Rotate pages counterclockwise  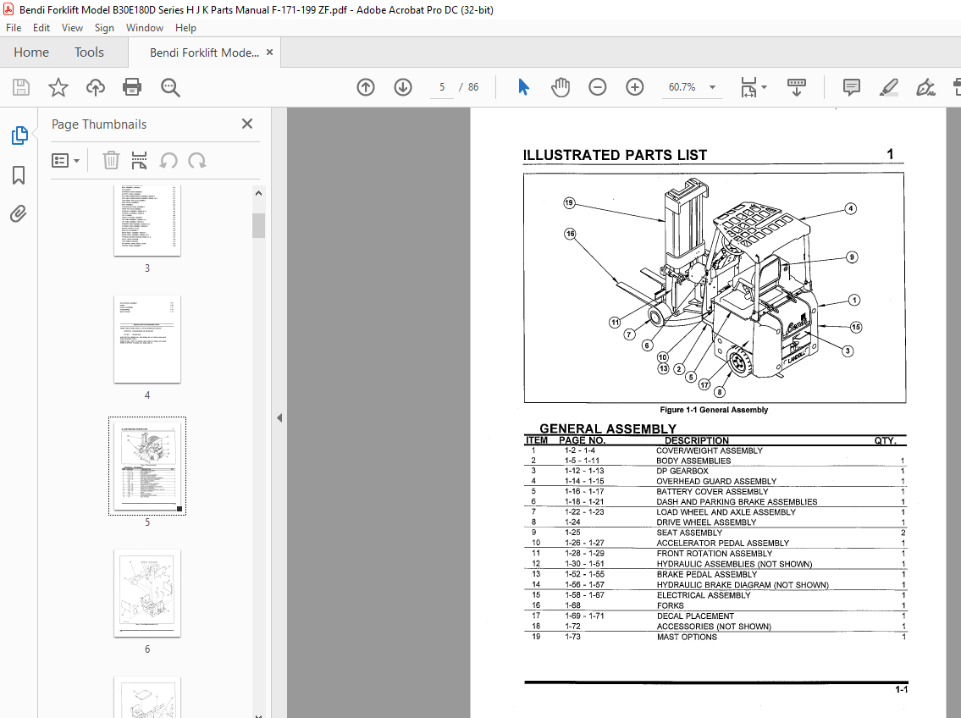click(x=168, y=161)
